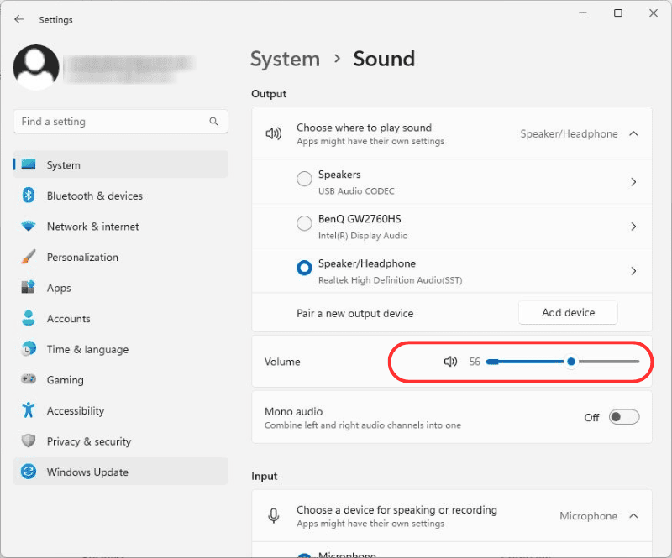Click the Accessibility figure icon
This screenshot has width=672, height=558.
tap(29, 410)
